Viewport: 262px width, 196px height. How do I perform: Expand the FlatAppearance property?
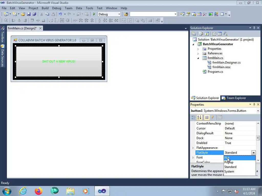193,148
